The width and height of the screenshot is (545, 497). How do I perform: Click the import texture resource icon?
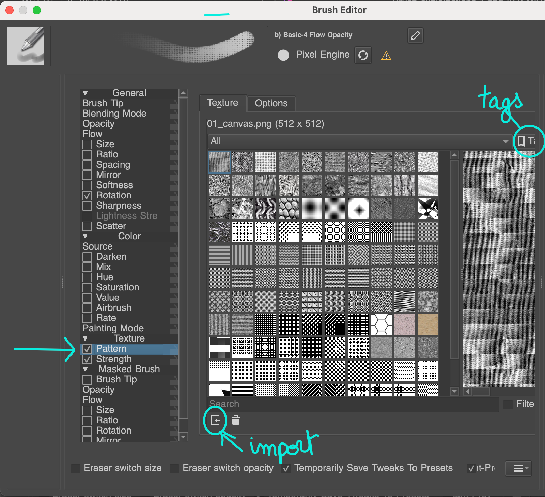click(x=216, y=420)
